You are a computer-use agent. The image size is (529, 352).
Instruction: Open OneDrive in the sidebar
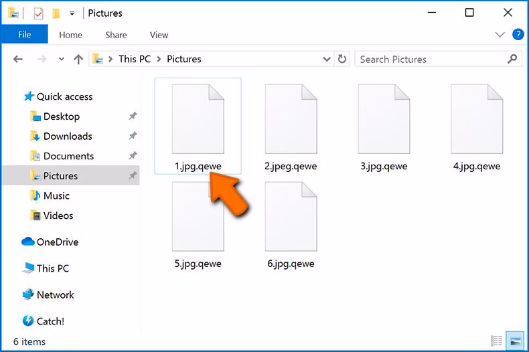pyautogui.click(x=57, y=242)
